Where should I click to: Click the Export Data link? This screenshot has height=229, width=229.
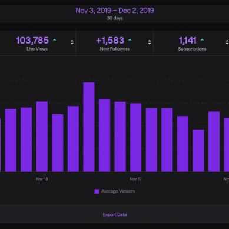click(x=115, y=215)
